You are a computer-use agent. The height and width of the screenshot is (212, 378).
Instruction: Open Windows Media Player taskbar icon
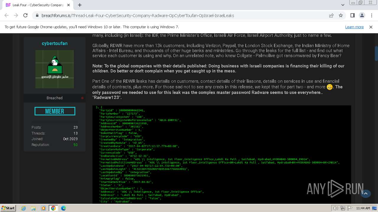pyautogui.click(x=43, y=208)
